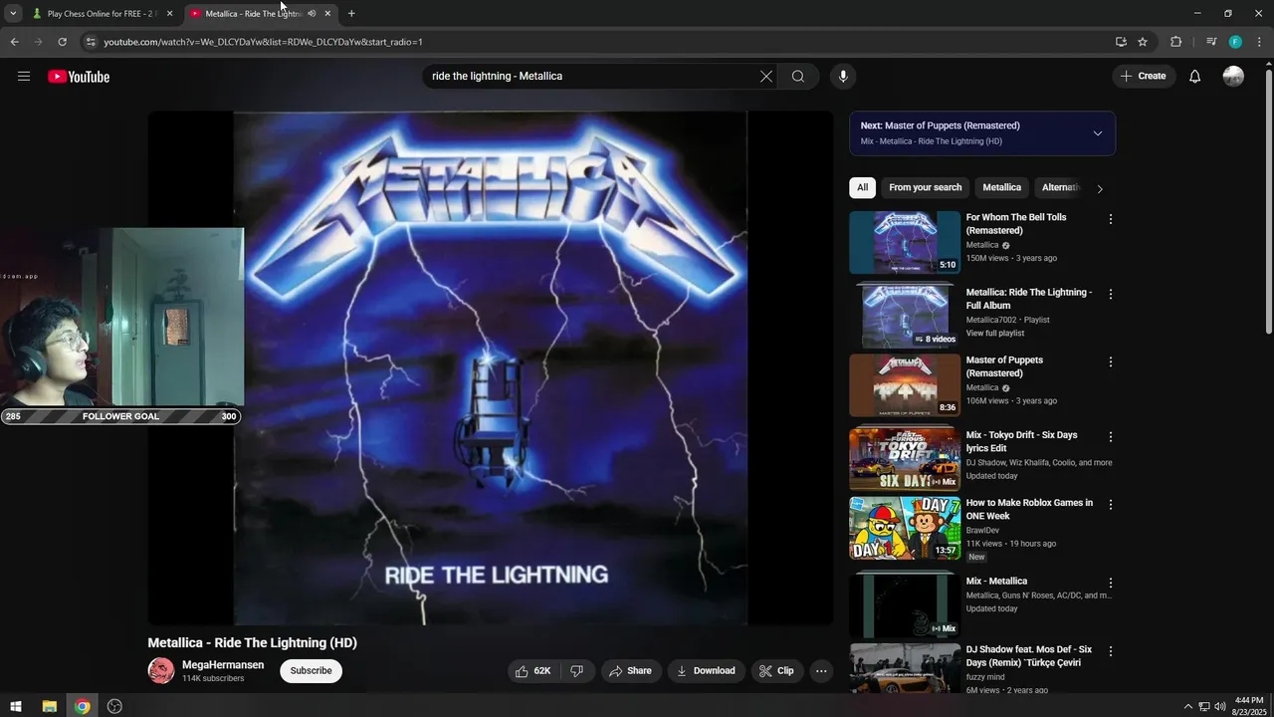
Task: Switch to Play Chess Online tab
Action: click(x=100, y=14)
